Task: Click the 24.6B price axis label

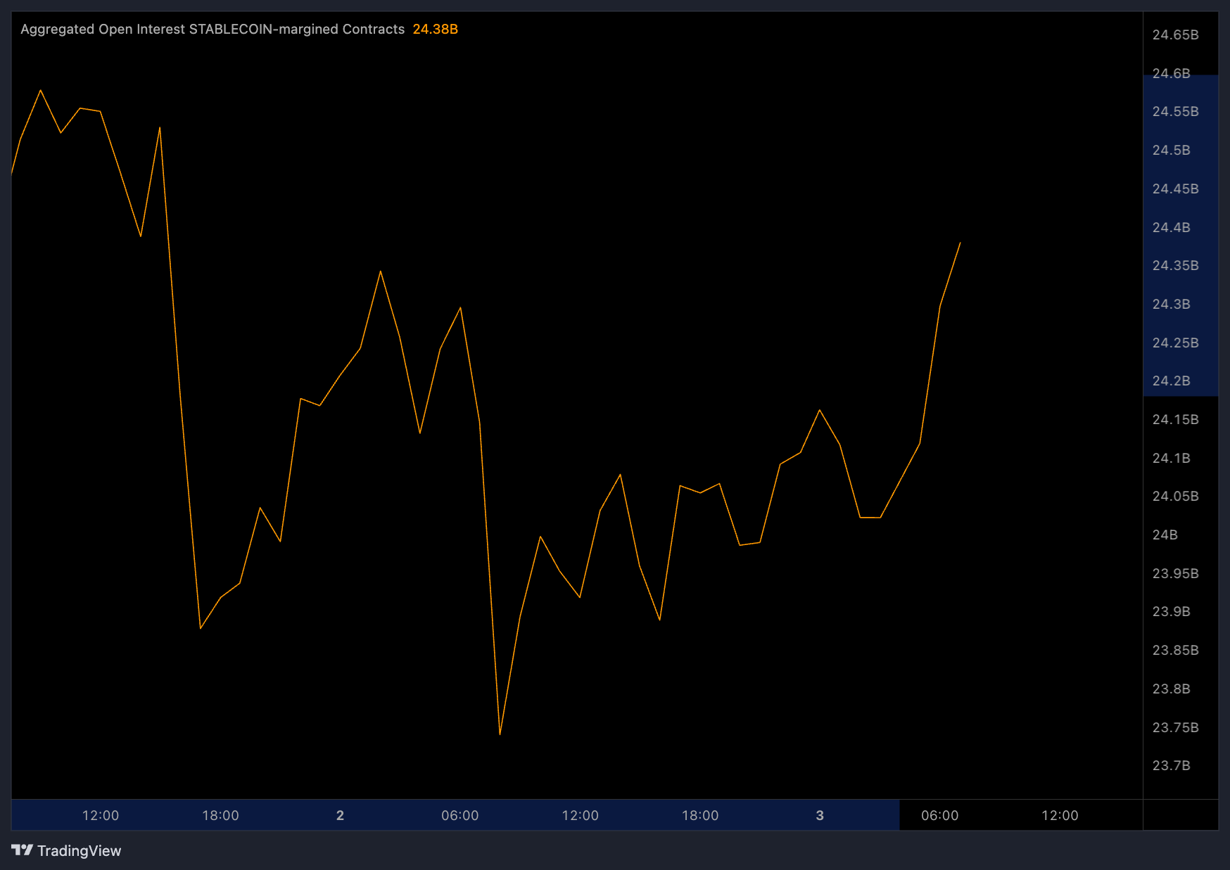Action: click(x=1171, y=73)
